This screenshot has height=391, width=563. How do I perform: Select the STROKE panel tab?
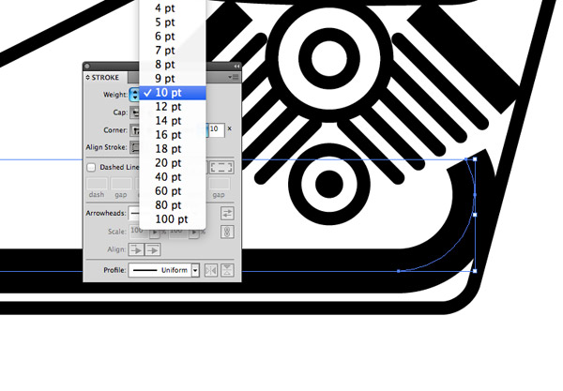(x=105, y=78)
